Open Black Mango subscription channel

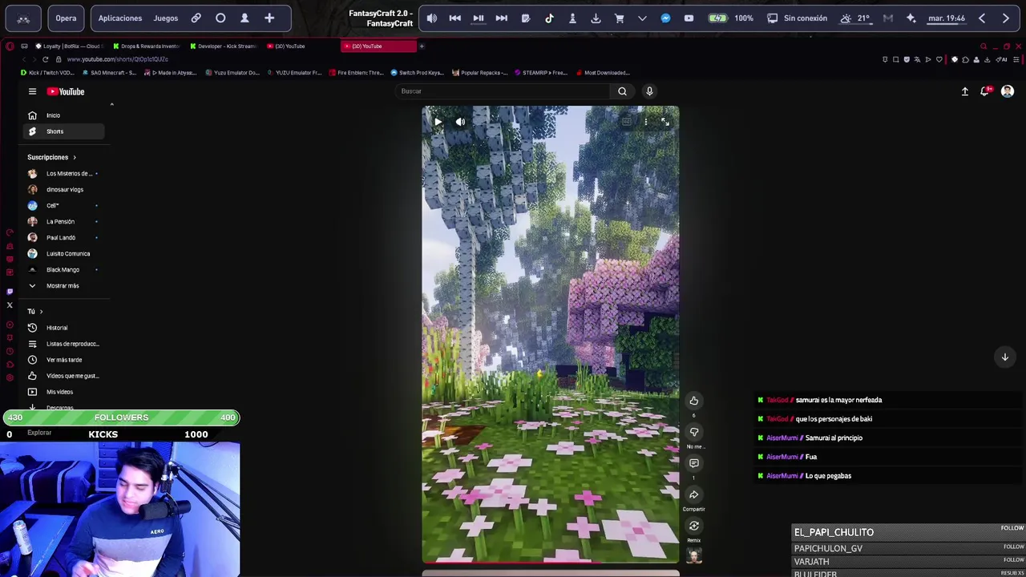(x=63, y=269)
